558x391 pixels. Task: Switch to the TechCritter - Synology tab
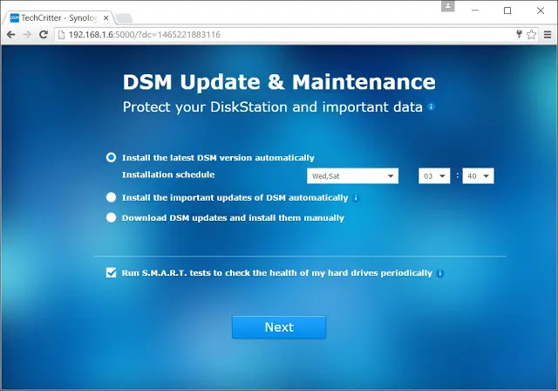pos(58,17)
